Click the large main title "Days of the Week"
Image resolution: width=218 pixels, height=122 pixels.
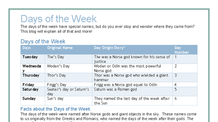point(59,19)
